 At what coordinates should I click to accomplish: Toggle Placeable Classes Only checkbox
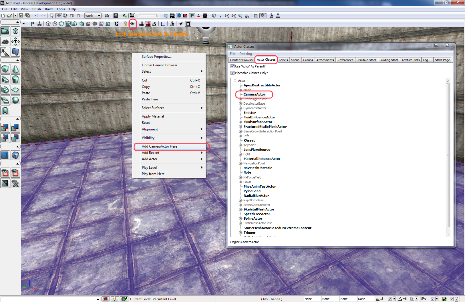232,73
